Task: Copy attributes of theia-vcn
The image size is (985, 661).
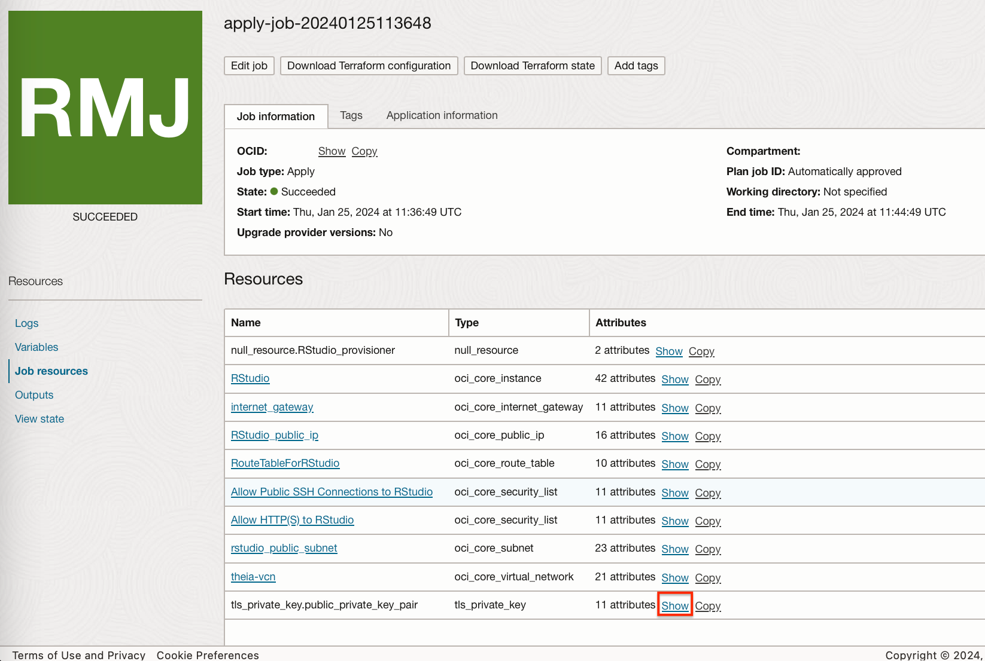Action: [x=708, y=578]
